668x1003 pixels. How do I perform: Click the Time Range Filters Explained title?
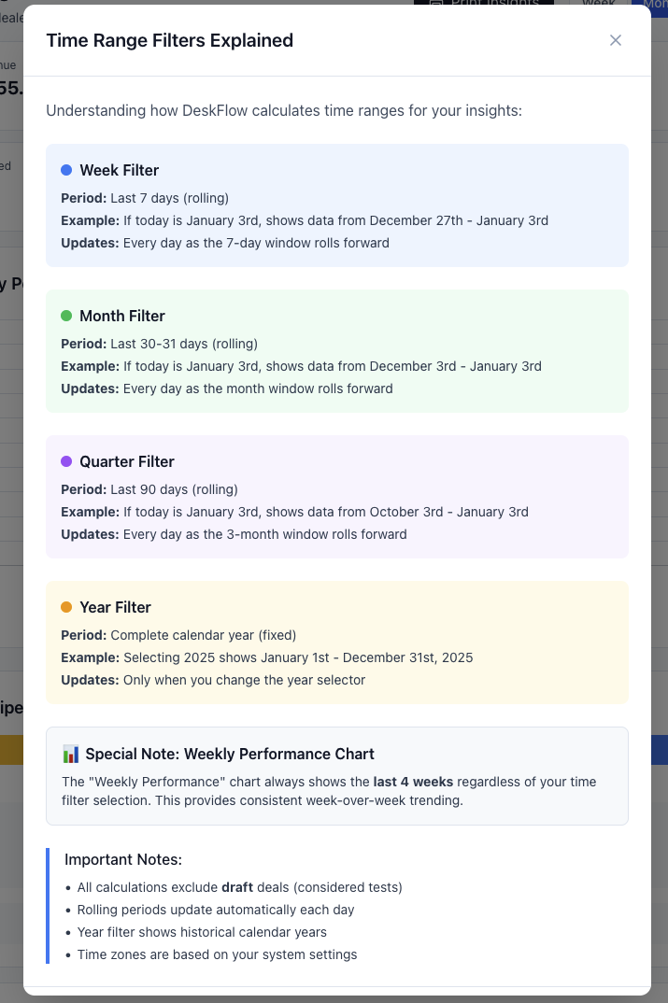point(169,40)
